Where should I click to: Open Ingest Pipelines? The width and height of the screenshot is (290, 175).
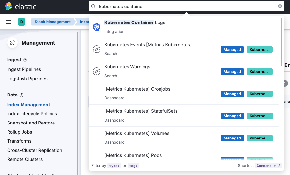24,69
